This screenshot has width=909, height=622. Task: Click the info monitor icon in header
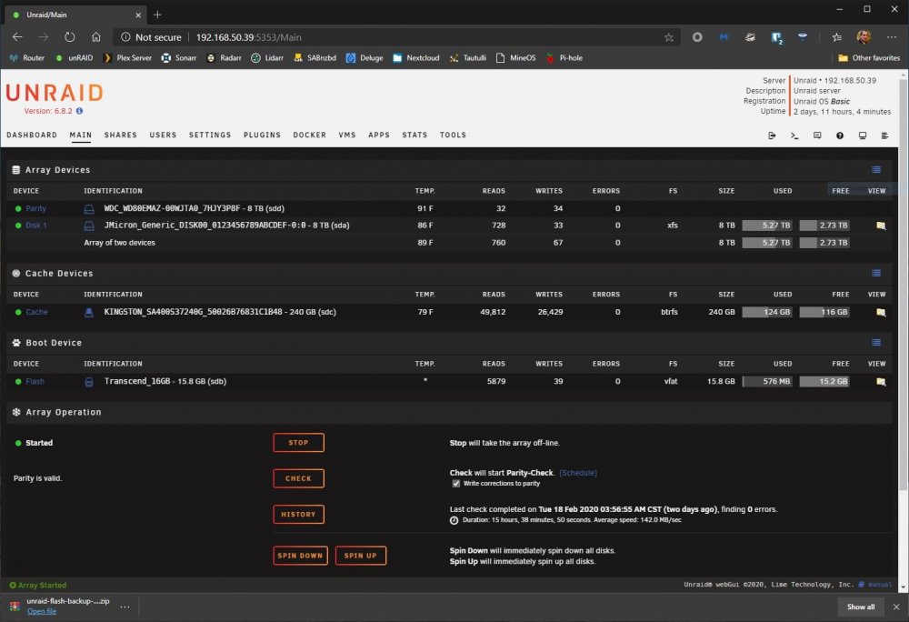coord(862,135)
